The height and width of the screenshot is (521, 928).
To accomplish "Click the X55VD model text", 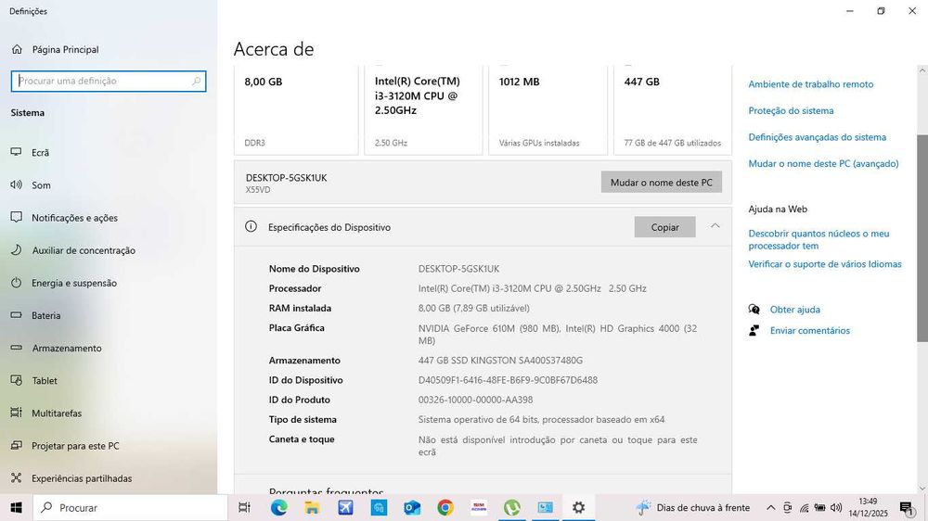I will click(258, 190).
